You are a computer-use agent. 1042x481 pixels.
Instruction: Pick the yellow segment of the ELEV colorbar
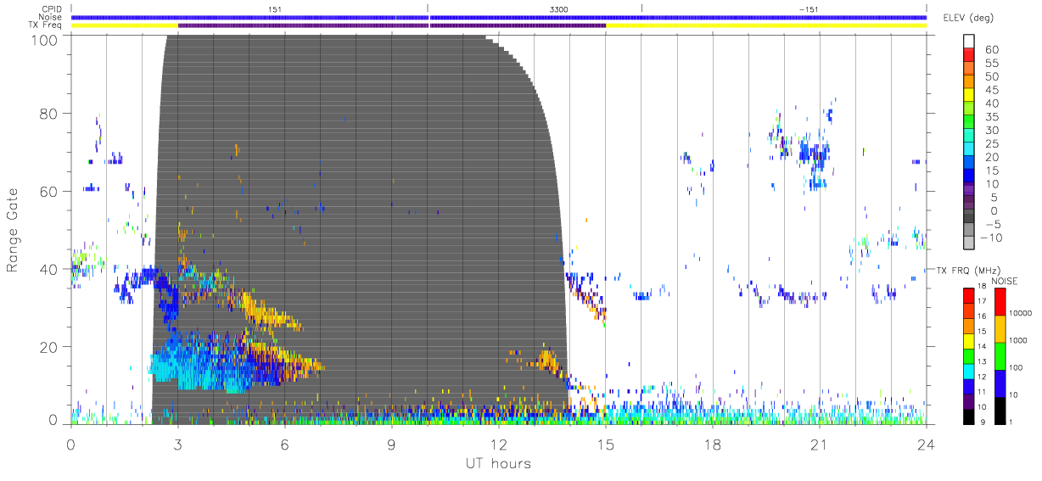tap(970, 96)
